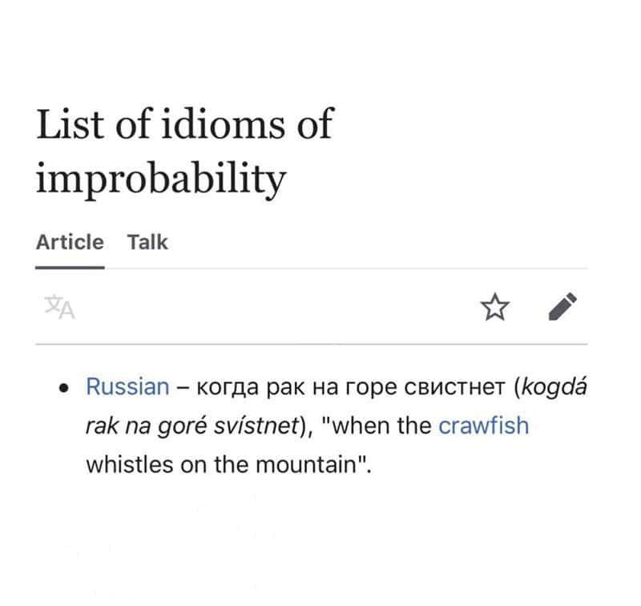The width and height of the screenshot is (641, 606).
Task: Click the word 'mountain' in the translation
Action: coord(307,464)
